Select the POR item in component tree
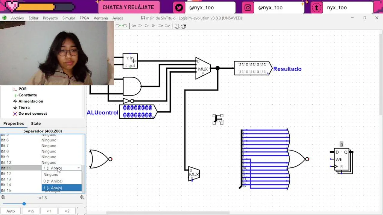The width and height of the screenshot is (383, 215). [x=22, y=89]
